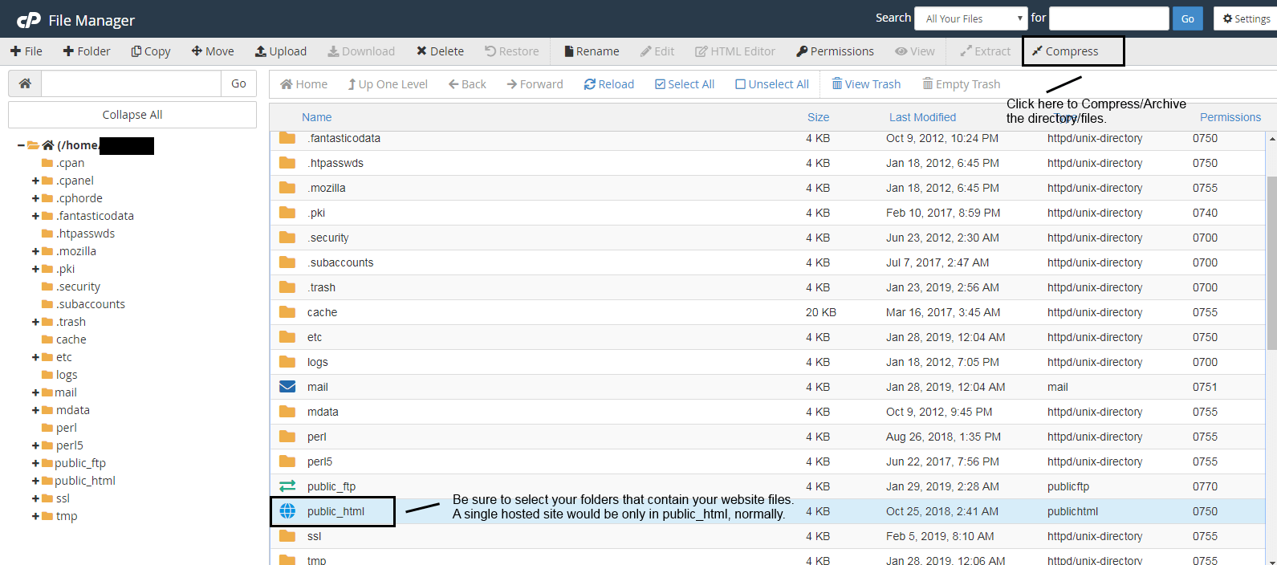1277x565 pixels.
Task: Click the file list vertical scrollbar
Action: coord(1271,263)
